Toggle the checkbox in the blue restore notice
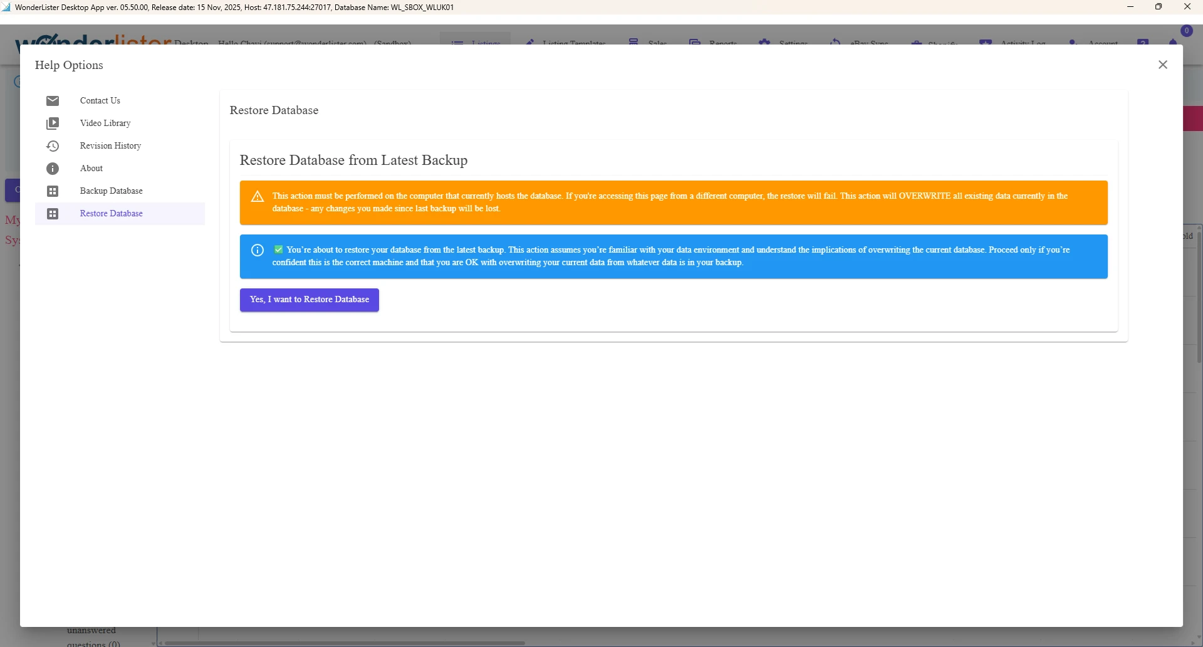 (278, 249)
